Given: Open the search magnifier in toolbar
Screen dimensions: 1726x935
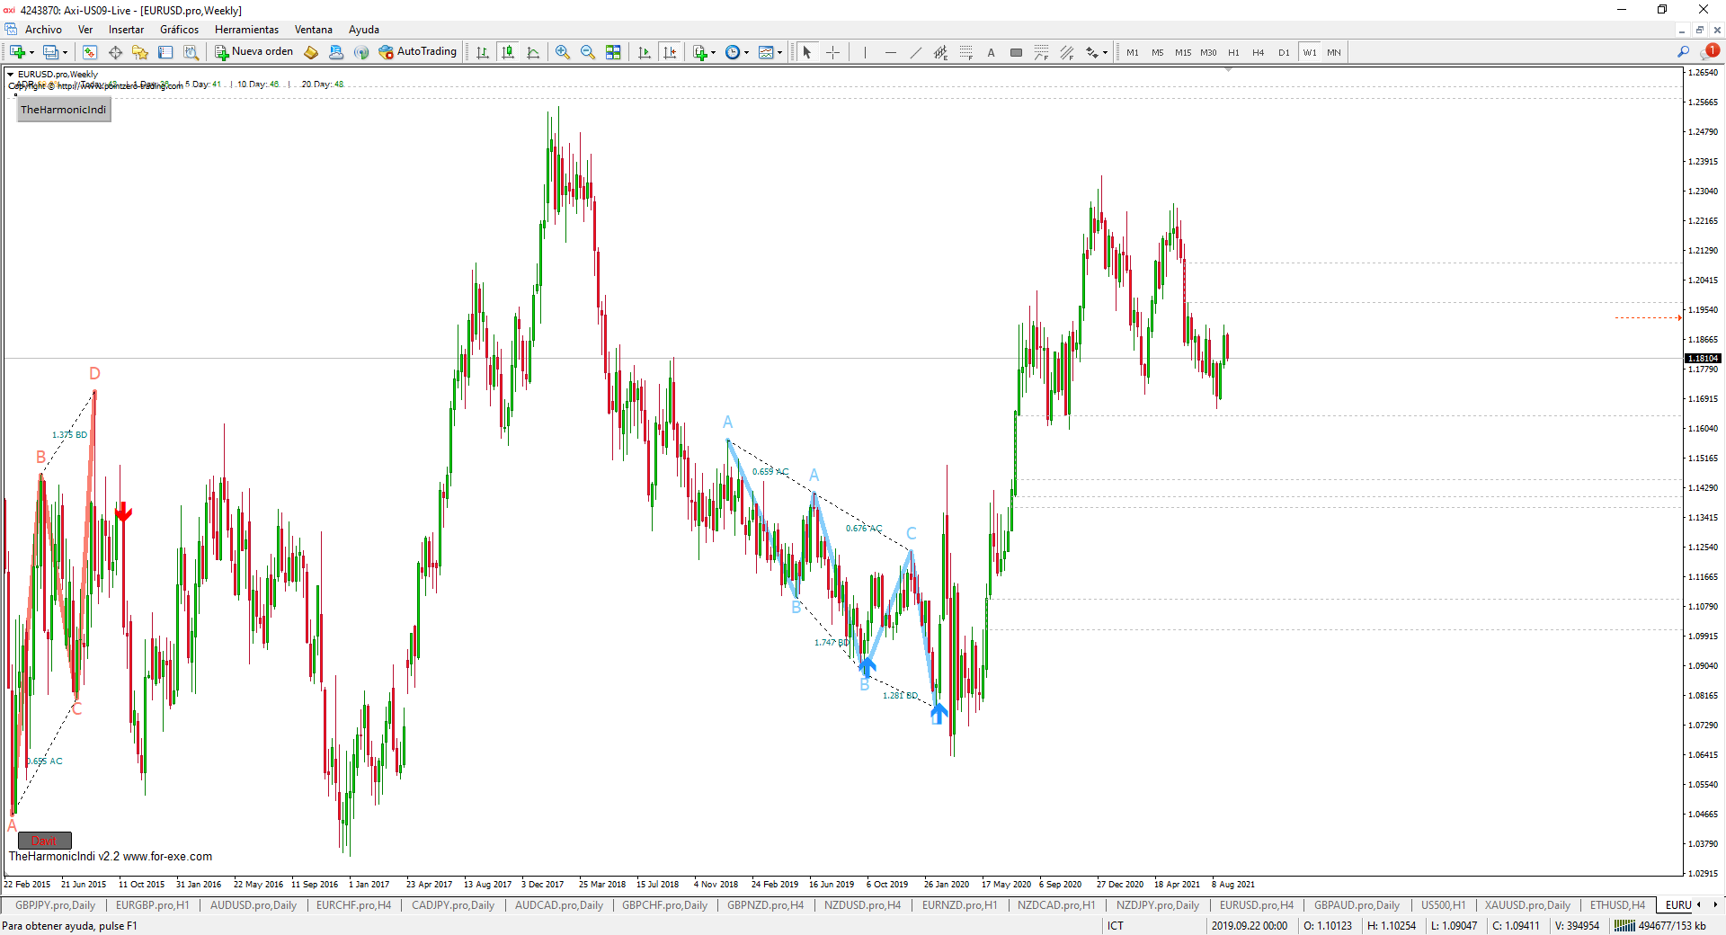Looking at the screenshot, I should tap(1683, 52).
